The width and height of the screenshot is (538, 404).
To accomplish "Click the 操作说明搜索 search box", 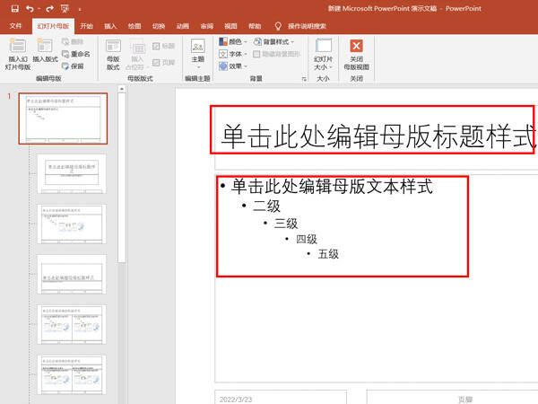I will tap(307, 26).
